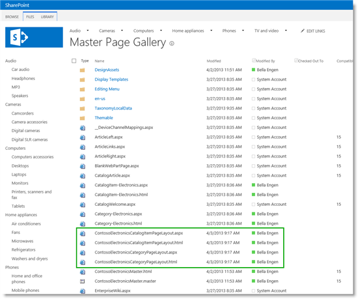Click the CatalogWelcome.aspx file icon
This screenshot has width=358, height=299.
coord(83,205)
